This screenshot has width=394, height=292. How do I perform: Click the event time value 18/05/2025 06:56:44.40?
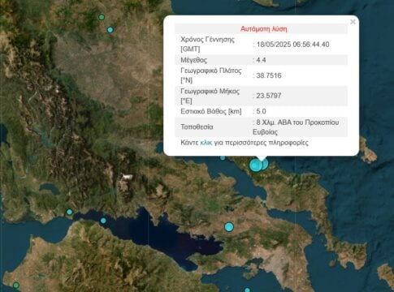tap(292, 45)
